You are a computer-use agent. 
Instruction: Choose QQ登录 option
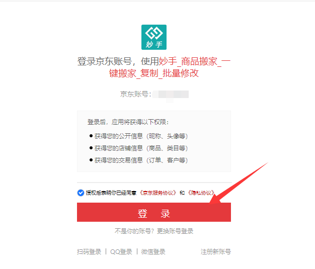click(121, 252)
